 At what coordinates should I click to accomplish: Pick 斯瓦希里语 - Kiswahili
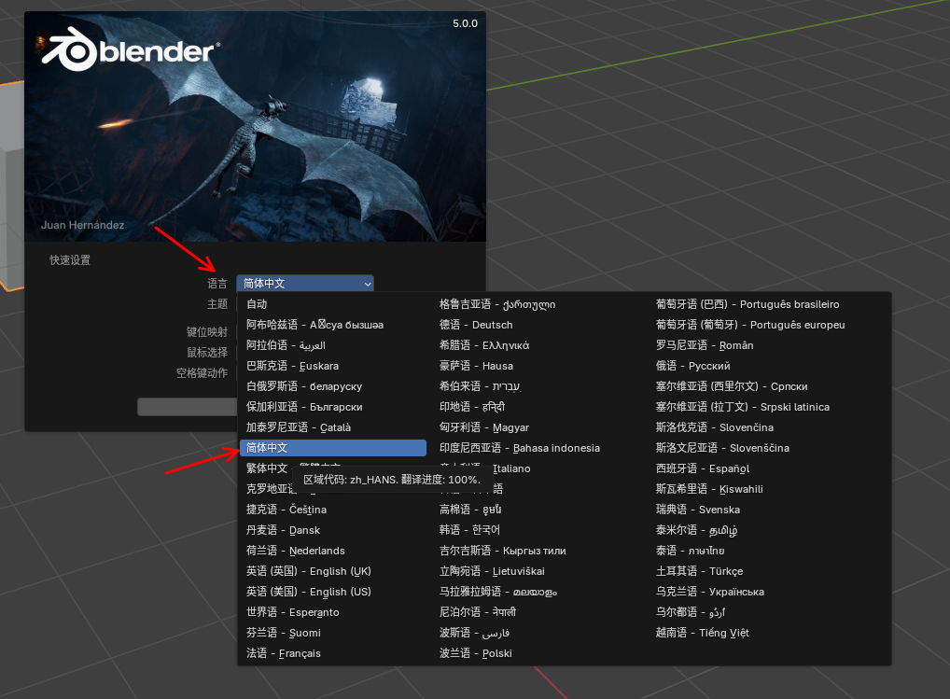(x=770, y=489)
